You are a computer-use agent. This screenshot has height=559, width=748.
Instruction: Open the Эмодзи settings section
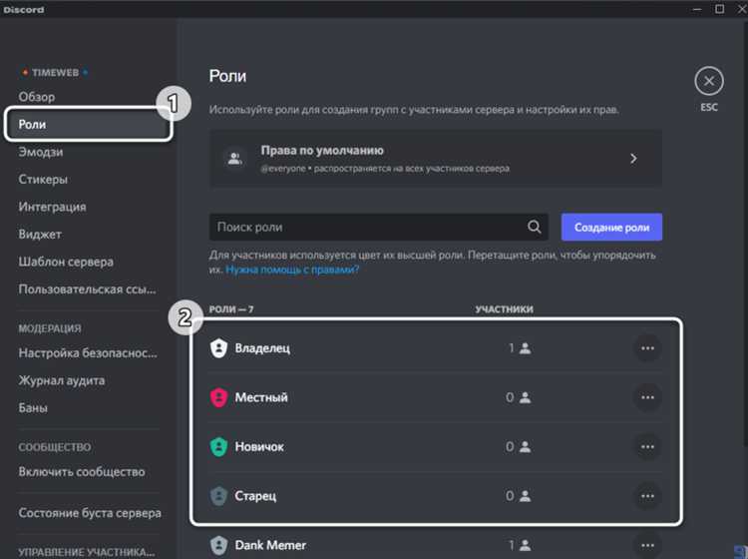(x=41, y=152)
